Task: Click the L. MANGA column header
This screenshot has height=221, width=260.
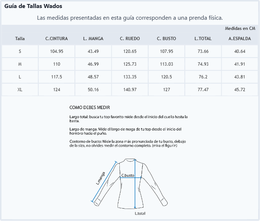Action: [93, 39]
